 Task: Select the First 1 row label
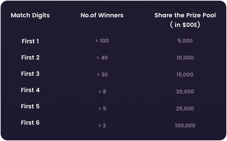pos(30,41)
